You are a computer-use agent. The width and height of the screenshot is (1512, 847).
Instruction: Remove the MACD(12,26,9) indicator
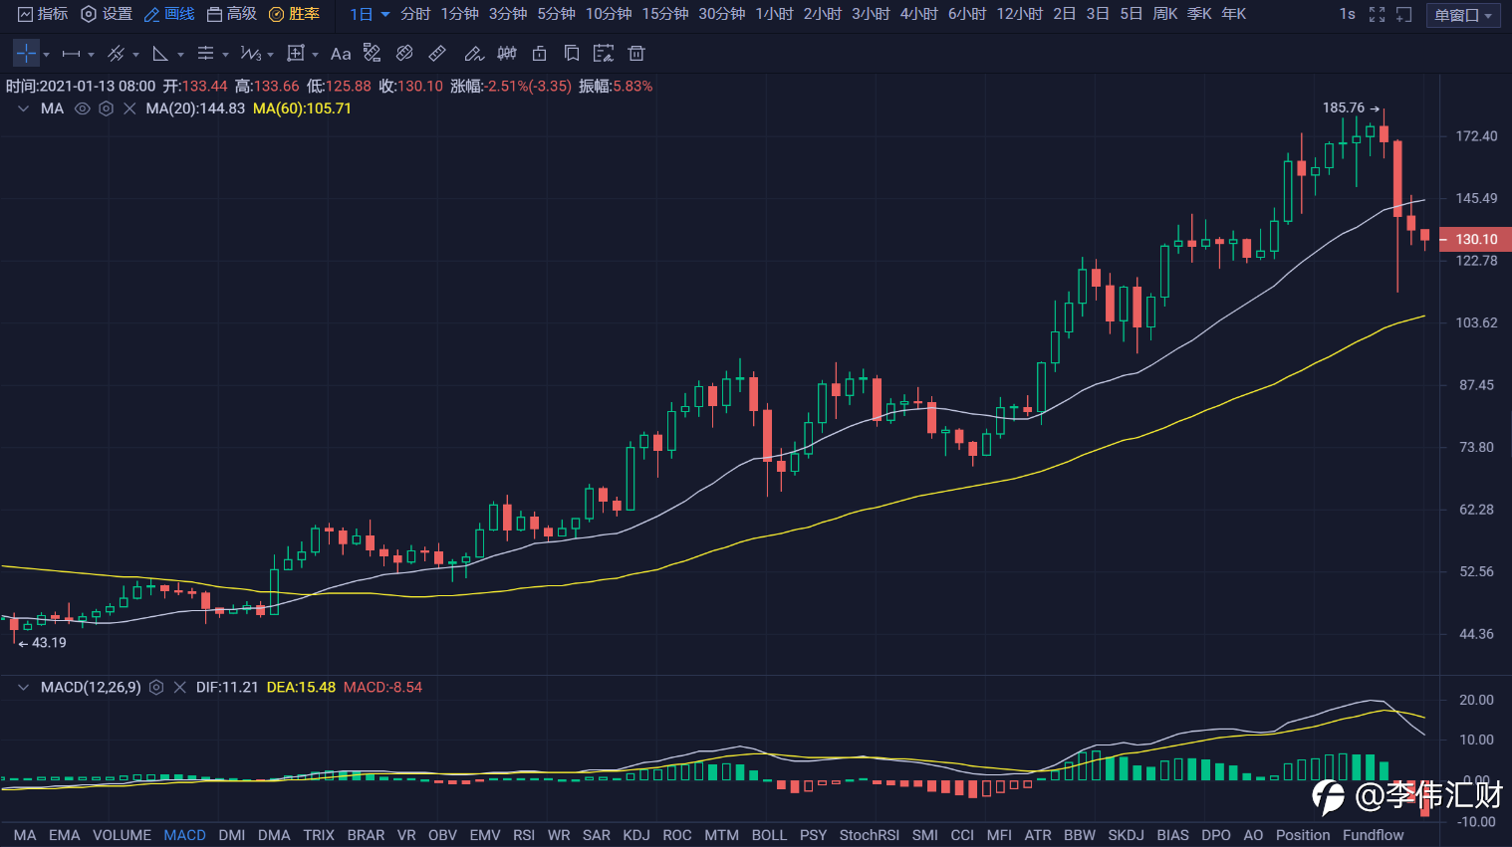[x=179, y=687]
